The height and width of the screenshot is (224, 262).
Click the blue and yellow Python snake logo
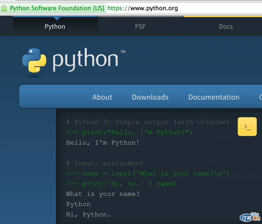click(34, 61)
